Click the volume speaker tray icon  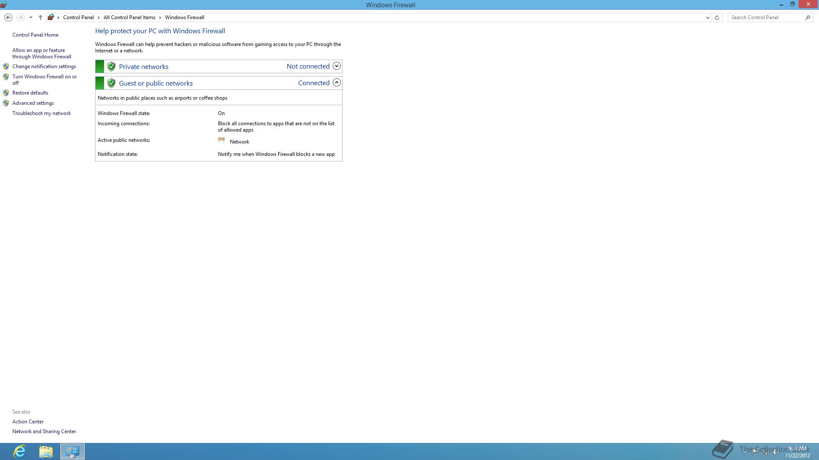pyautogui.click(x=776, y=451)
